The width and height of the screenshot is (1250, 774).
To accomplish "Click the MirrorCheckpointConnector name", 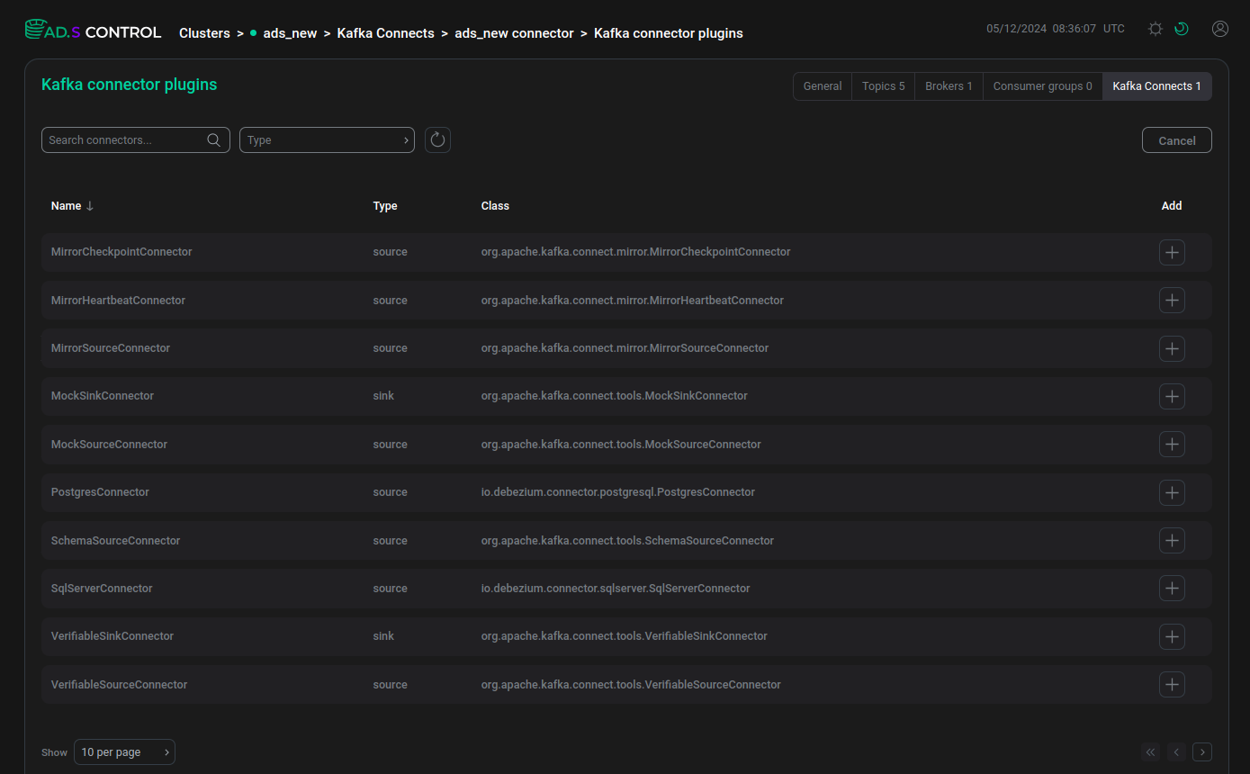I will coord(121,252).
